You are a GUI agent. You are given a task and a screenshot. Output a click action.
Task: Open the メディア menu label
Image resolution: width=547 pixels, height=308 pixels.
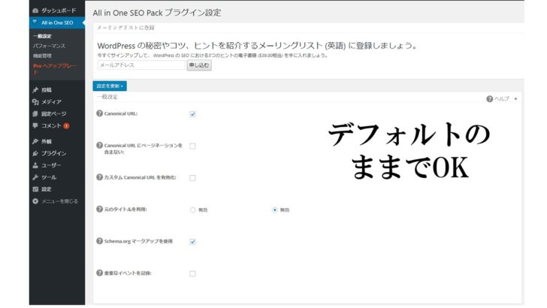pyautogui.click(x=51, y=102)
